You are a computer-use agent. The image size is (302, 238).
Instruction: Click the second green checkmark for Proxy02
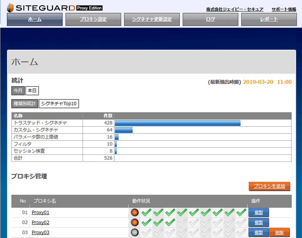coord(156,222)
